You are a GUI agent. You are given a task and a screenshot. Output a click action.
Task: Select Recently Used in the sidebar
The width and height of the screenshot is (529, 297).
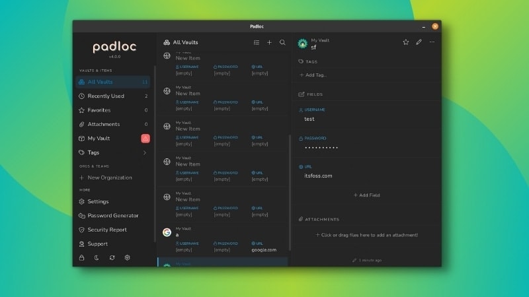(x=106, y=96)
